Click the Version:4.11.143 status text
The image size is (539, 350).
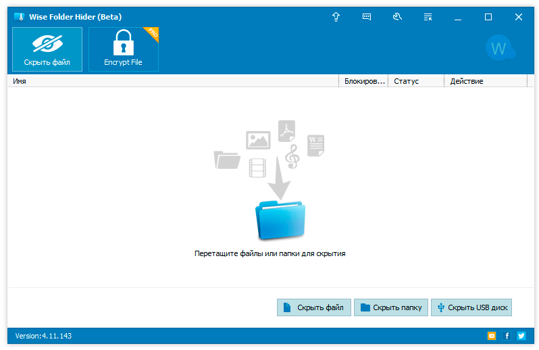pos(43,336)
